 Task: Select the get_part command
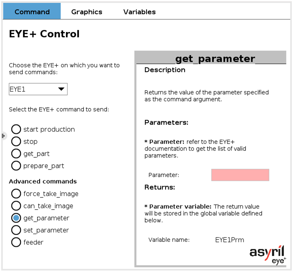coord(16,154)
